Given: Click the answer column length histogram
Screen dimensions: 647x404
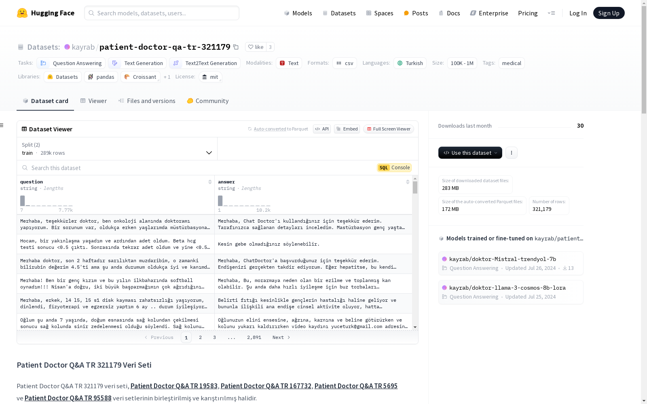Looking at the screenshot, I should [244, 201].
